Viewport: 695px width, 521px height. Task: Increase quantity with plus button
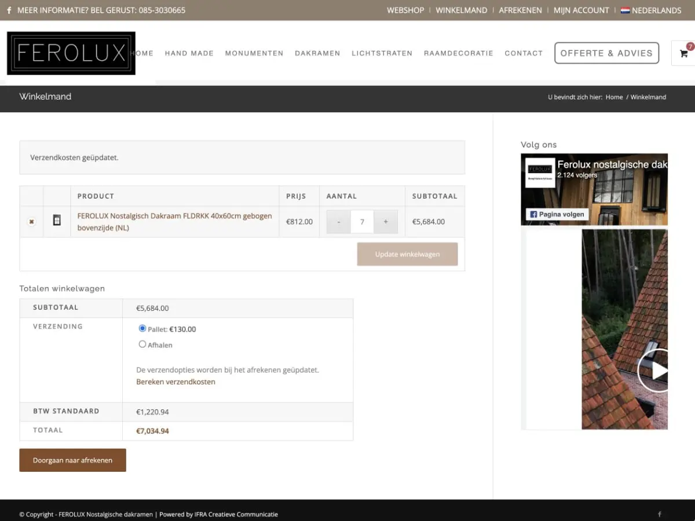tap(386, 222)
